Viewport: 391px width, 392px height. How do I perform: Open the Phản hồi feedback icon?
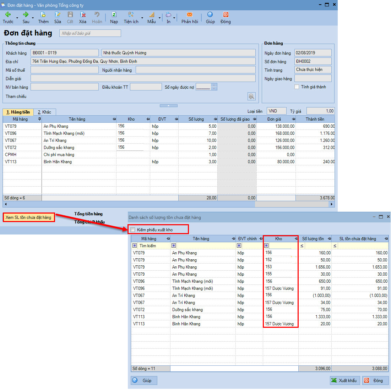pos(190,15)
